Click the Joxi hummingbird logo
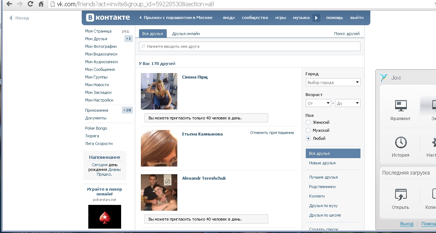The image size is (436, 233). point(384,77)
